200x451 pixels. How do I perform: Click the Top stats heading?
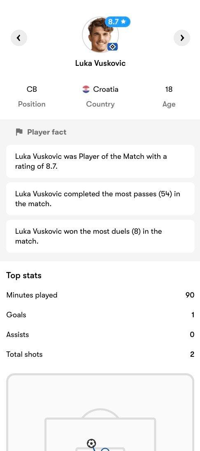[24, 276]
